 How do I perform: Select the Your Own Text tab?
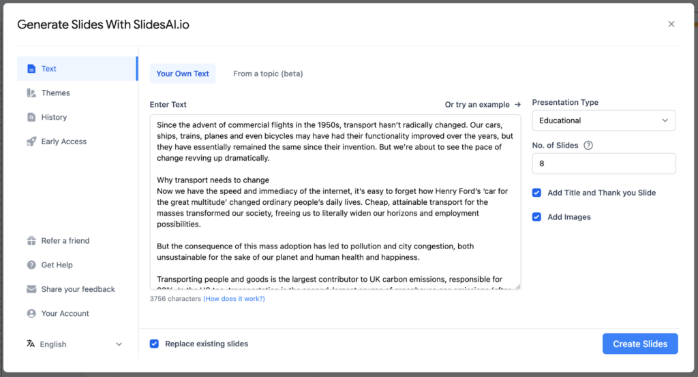183,73
